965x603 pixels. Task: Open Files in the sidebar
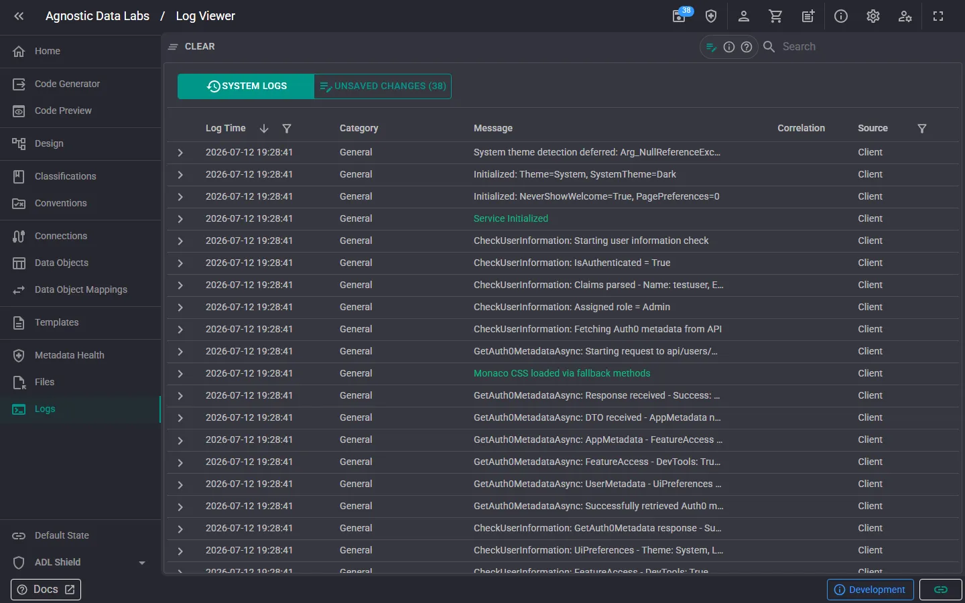pos(80,382)
